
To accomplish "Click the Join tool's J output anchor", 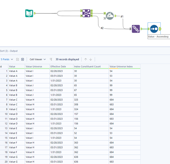I will [x=92, y=13].
